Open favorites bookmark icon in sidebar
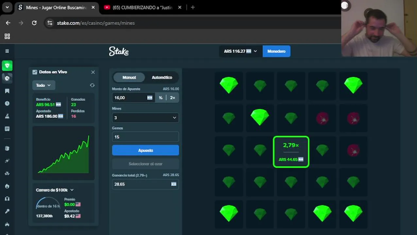The image size is (417, 235). [7, 91]
